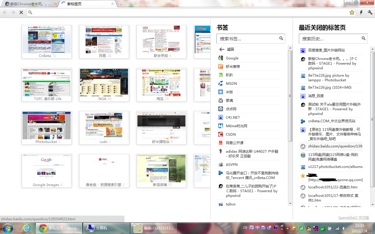
Task: Open the 虾米猜电台 speed dial thumbnail
Action: 161,128
